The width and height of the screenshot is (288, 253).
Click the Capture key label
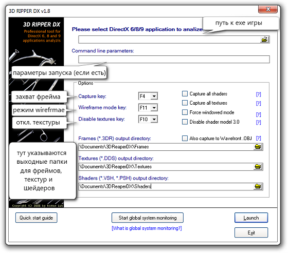coord(92,96)
